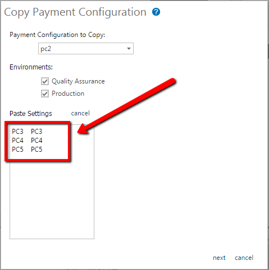Click the Copy Payment Configuration heading
This screenshot has height=270, width=269.
pyautogui.click(x=75, y=12)
